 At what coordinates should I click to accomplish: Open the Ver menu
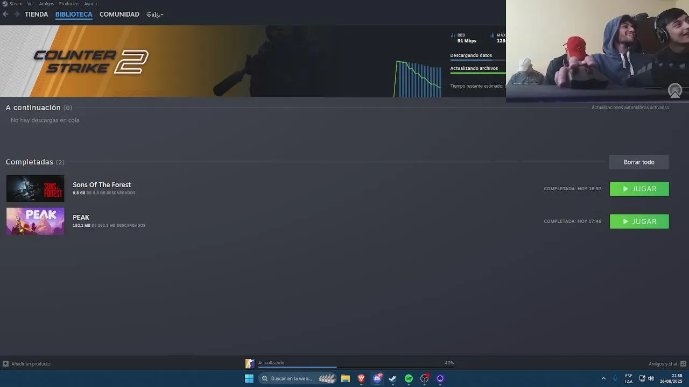pos(31,4)
